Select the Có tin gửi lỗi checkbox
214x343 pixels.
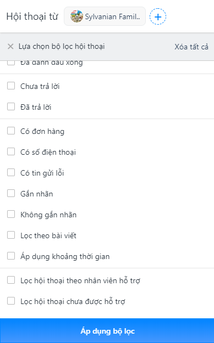(x=11, y=172)
